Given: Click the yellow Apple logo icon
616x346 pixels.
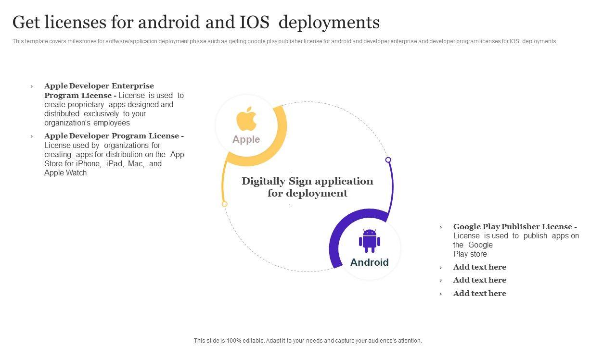Looking at the screenshot, I should (x=246, y=119).
